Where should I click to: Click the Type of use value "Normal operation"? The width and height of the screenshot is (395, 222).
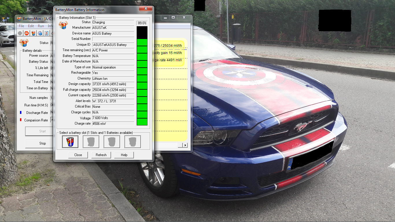113,67
